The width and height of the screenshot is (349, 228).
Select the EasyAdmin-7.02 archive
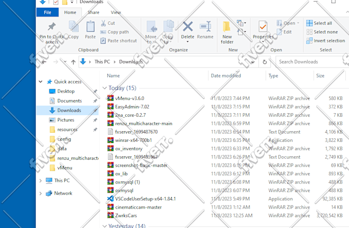(132, 107)
